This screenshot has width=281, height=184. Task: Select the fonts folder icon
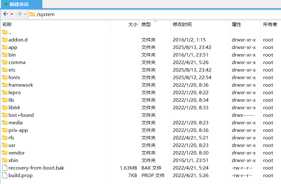pos(5,77)
